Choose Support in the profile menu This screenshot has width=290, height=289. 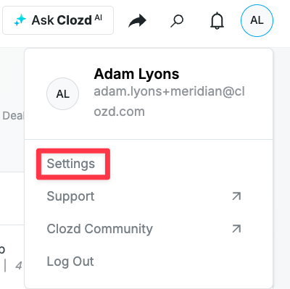70,196
